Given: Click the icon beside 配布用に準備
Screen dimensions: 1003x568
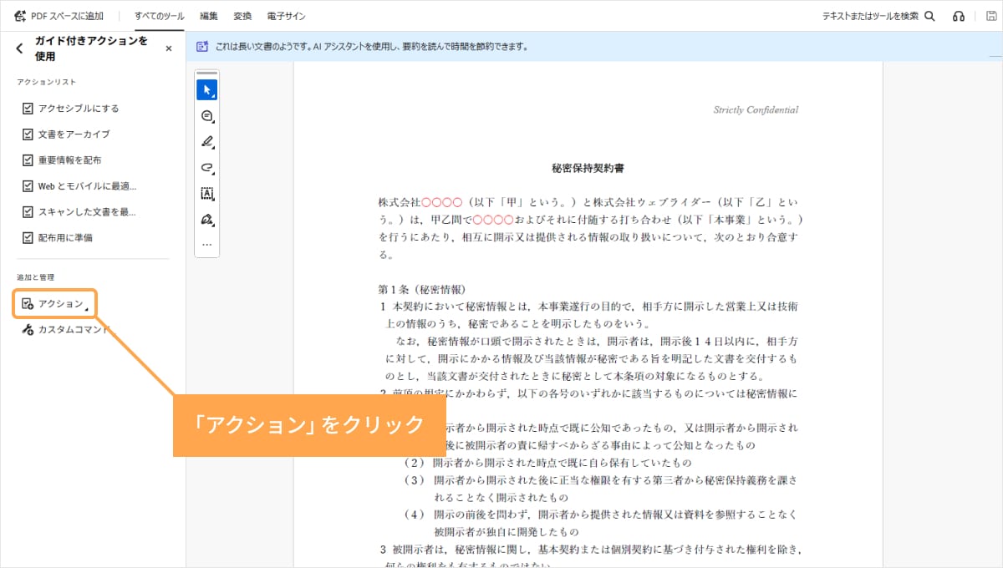Looking at the screenshot, I should point(28,238).
